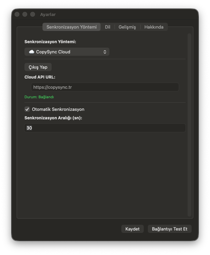
Task: Open the Hakkında tab
Action: (x=154, y=27)
